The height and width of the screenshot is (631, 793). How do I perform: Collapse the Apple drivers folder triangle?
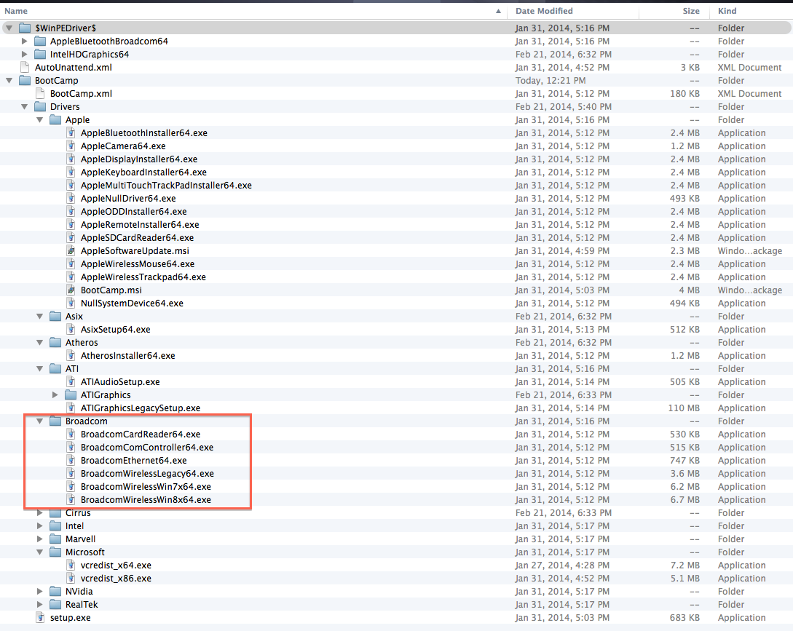click(x=39, y=120)
